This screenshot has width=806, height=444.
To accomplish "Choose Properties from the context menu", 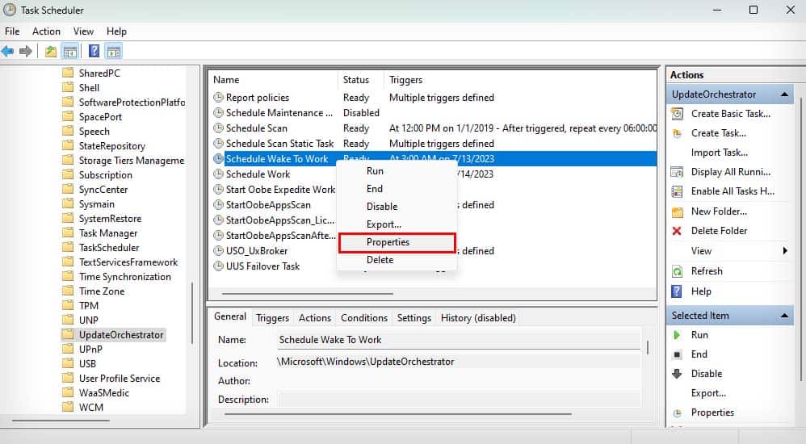I will (397, 242).
